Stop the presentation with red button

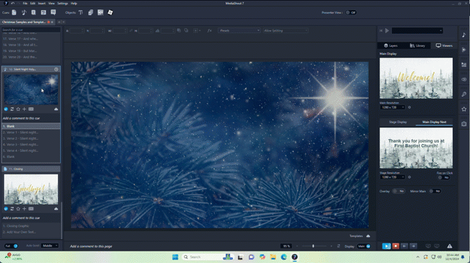[x=396, y=246]
